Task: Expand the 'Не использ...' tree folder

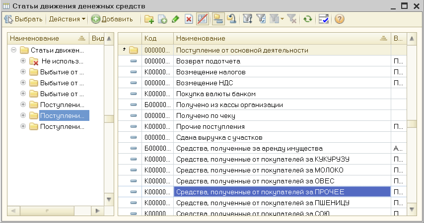Action: click(x=23, y=61)
